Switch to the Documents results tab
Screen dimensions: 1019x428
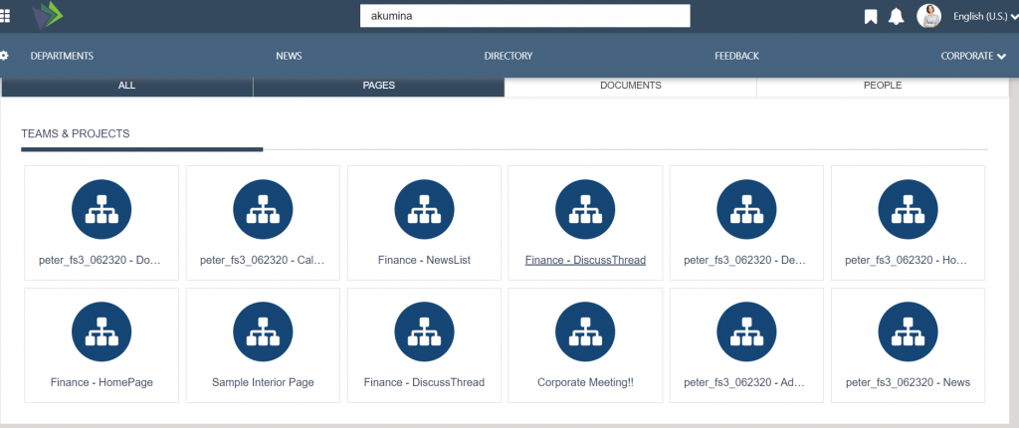(x=630, y=86)
